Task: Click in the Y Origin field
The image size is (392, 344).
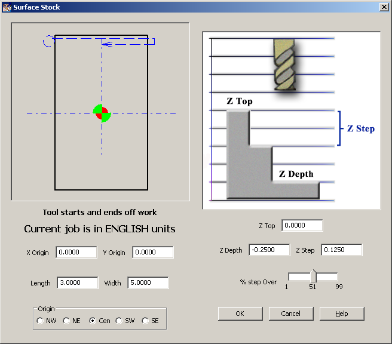Action: coord(153,252)
